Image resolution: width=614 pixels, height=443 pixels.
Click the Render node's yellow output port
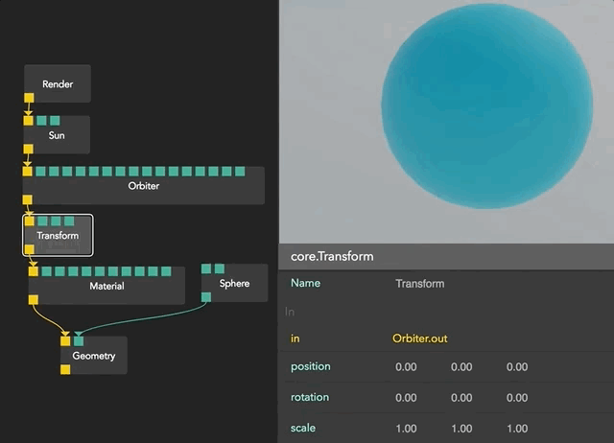[29, 98]
